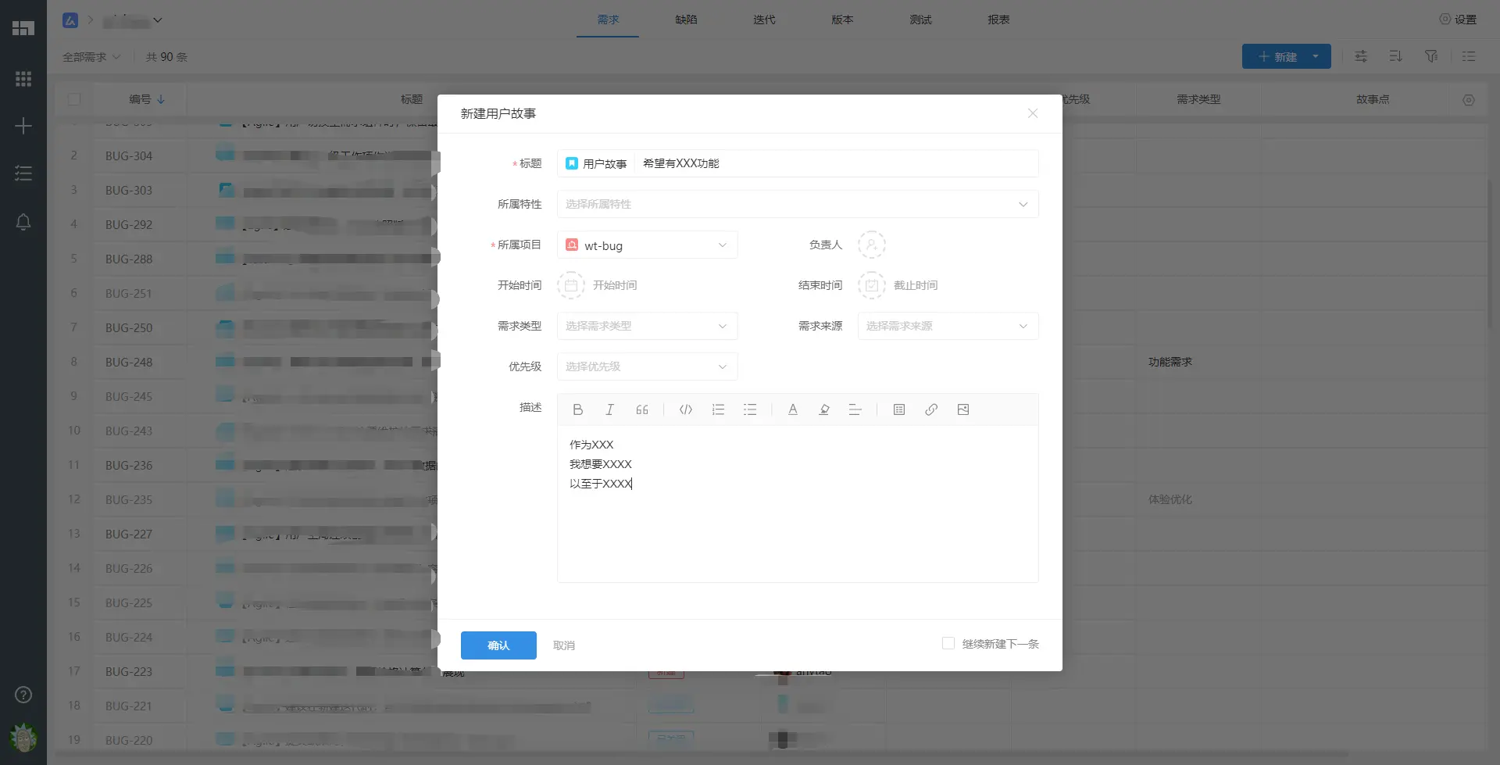Toggle italic formatting in description editor
1500x765 pixels.
click(610, 409)
